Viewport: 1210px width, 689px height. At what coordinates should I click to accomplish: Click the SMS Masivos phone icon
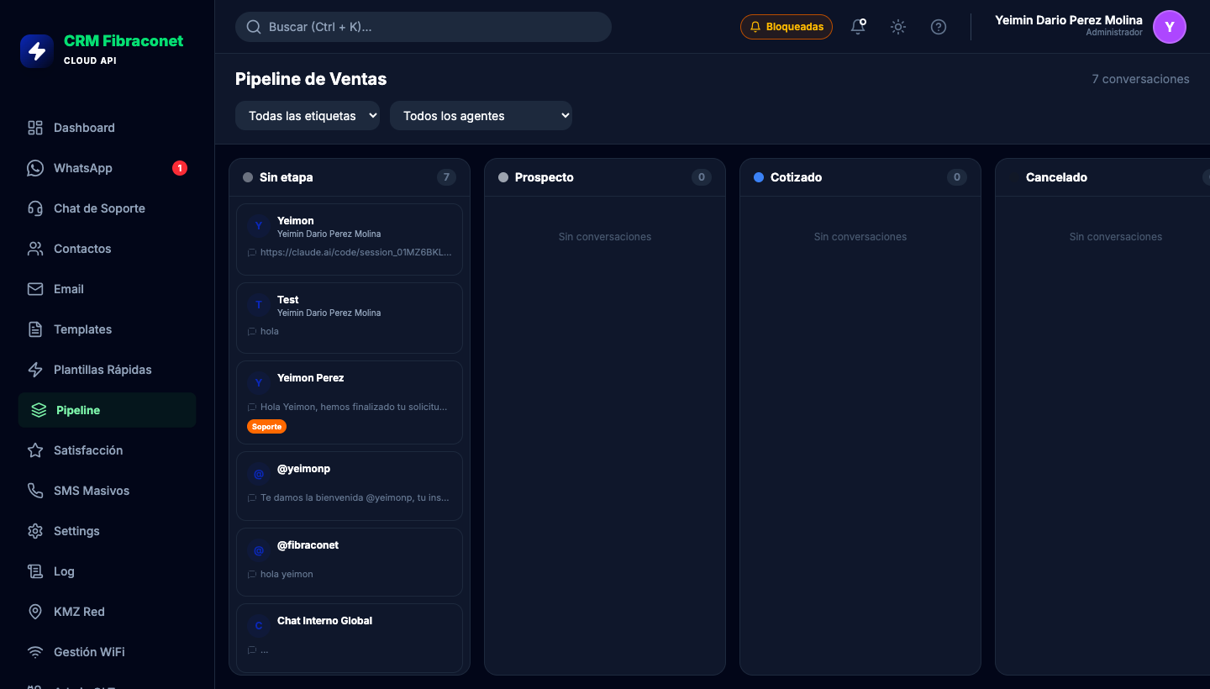(x=35, y=491)
